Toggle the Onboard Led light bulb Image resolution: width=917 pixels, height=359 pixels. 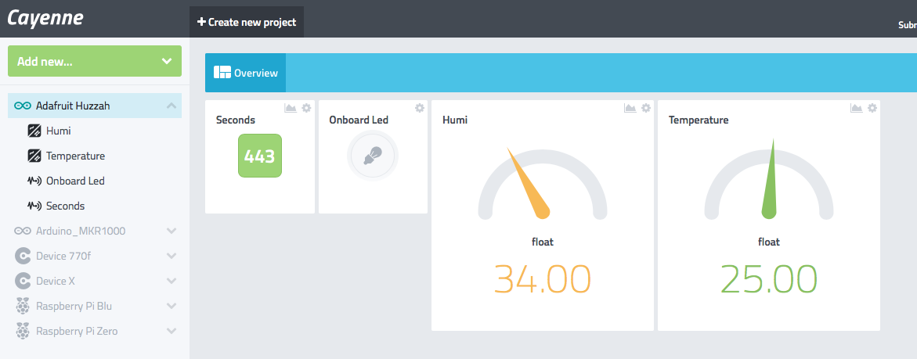tap(373, 156)
